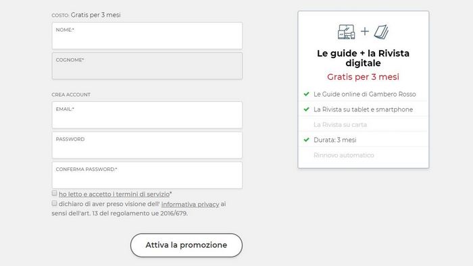Click the greyed La Rivista su carta item

[x=341, y=125]
